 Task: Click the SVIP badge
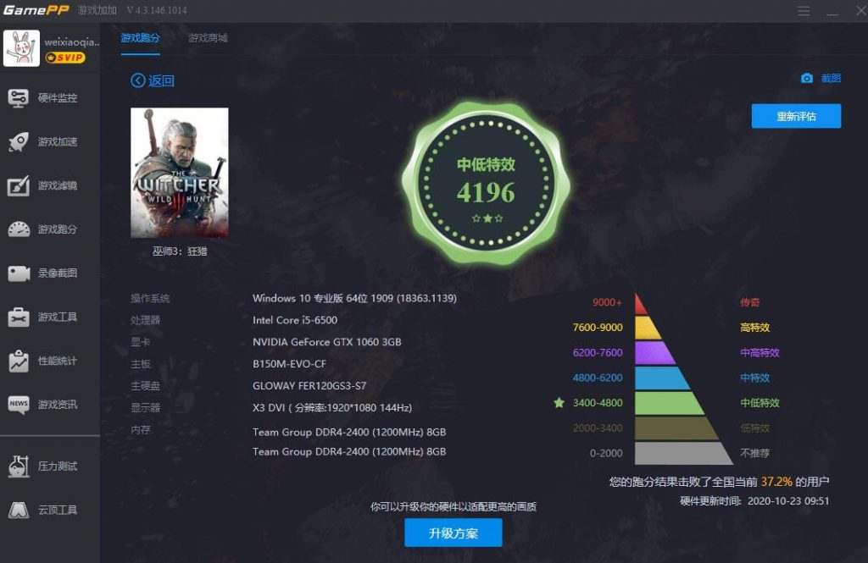pyautogui.click(x=65, y=58)
